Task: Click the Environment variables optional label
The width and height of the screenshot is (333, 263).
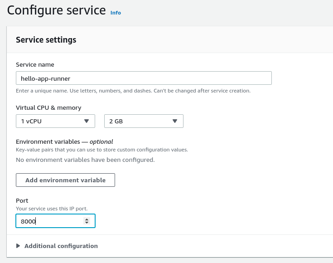Action: point(64,141)
